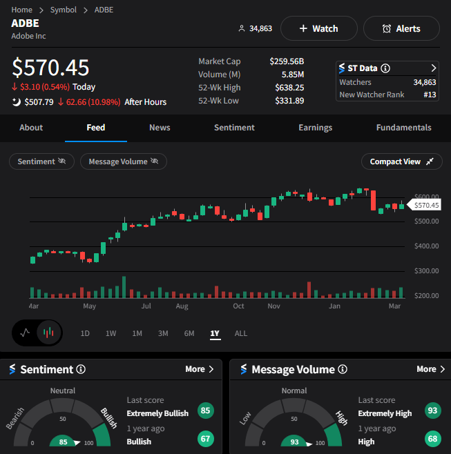Image resolution: width=451 pixels, height=454 pixels.
Task: Click the watchers person icon
Action: (242, 28)
